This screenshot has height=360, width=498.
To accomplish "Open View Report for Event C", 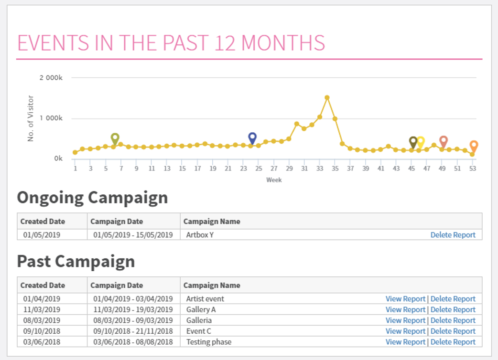I will tap(405, 331).
